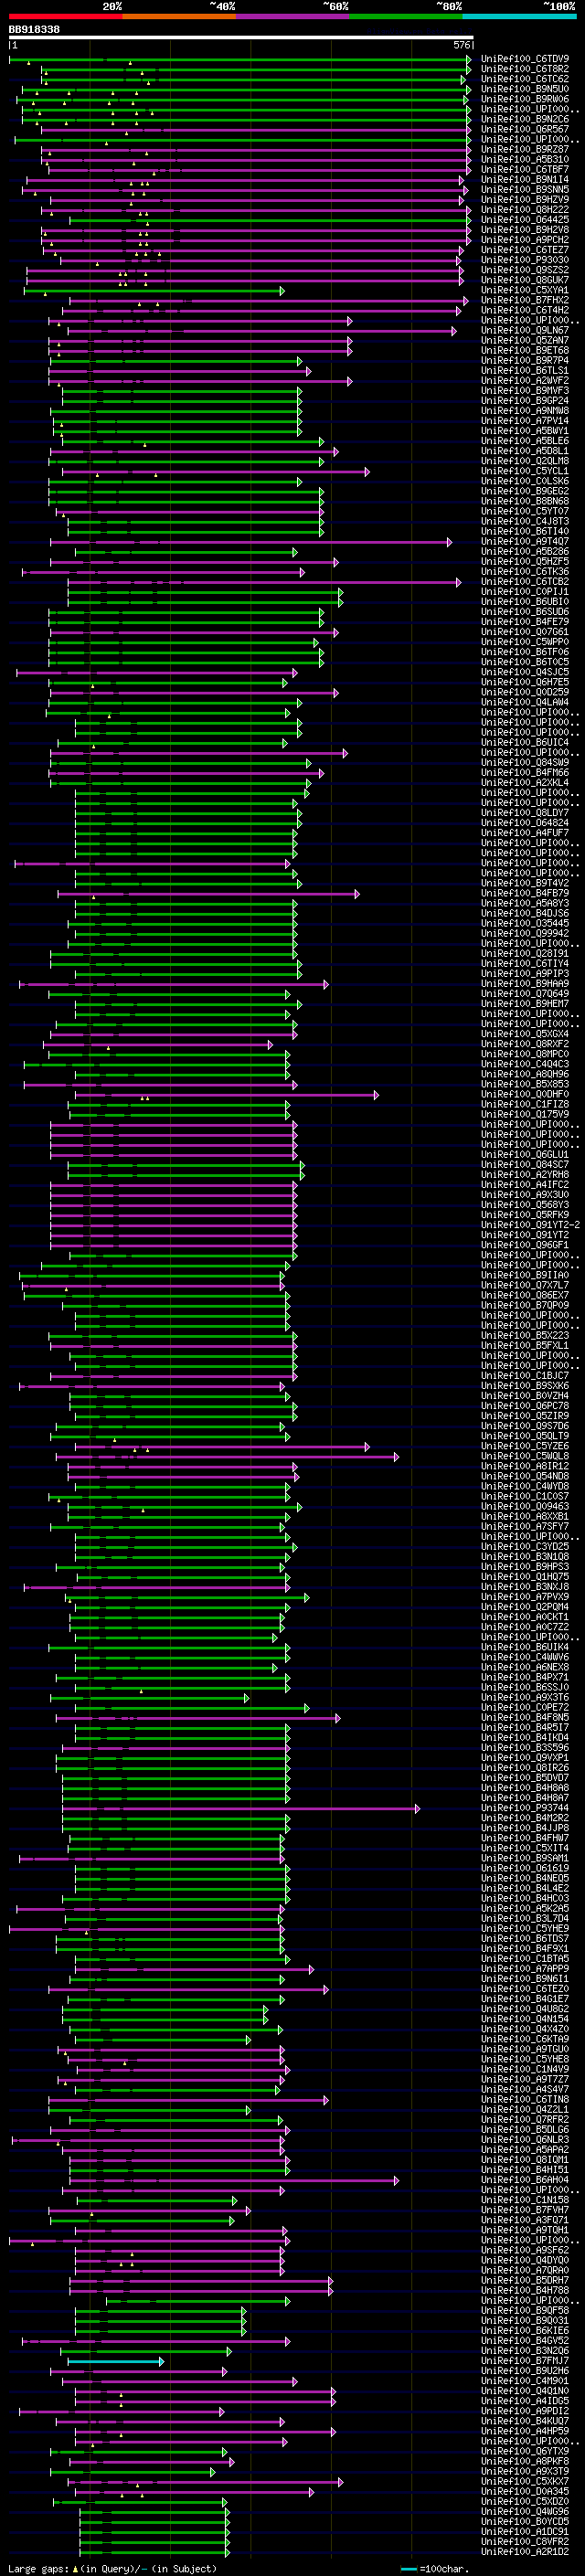Select hit UniRef100_Q4WG96
The width and height of the screenshot is (585, 2576).
pyautogui.click(x=525, y=2511)
